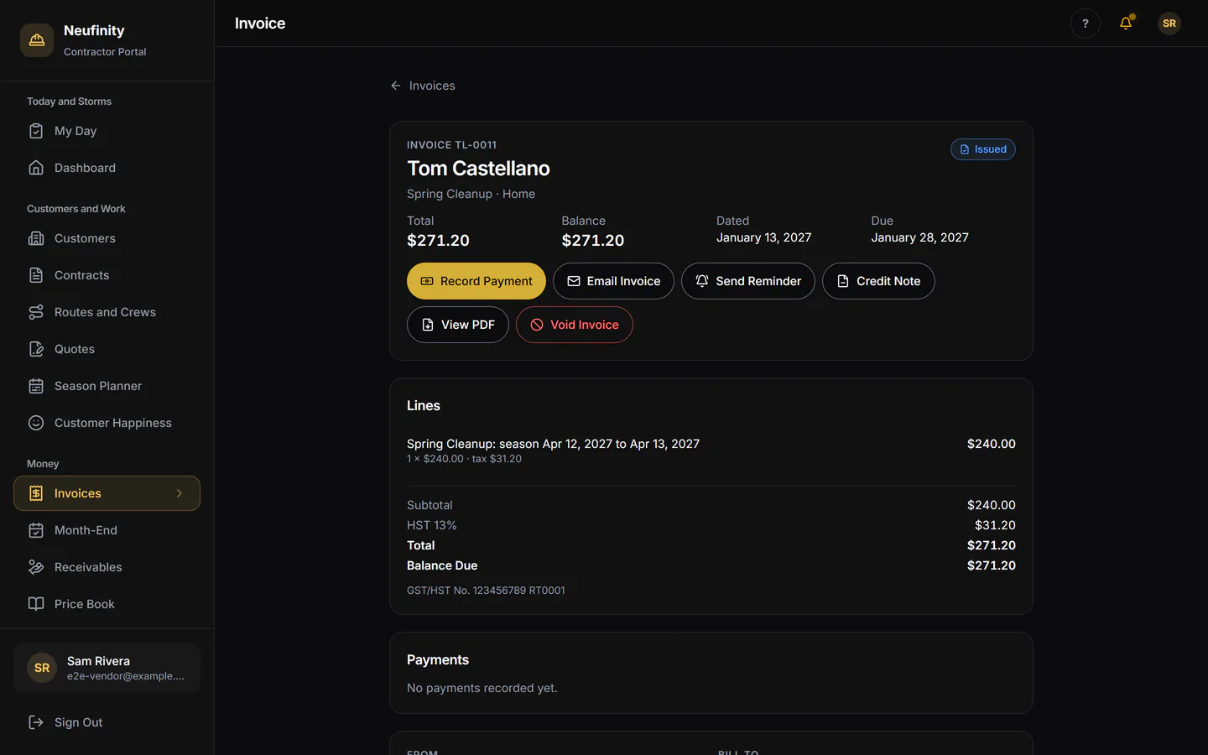This screenshot has height=755, width=1208.
Task: Go to Season Planner page
Action: 107,386
